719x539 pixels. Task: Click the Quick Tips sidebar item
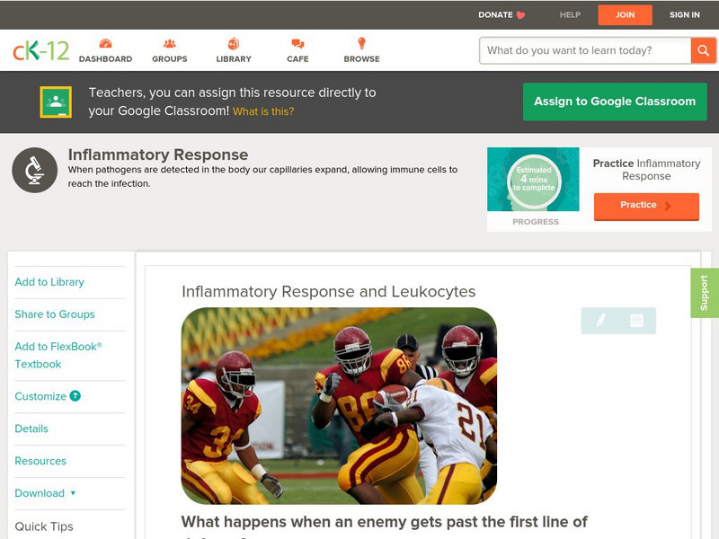click(x=44, y=526)
